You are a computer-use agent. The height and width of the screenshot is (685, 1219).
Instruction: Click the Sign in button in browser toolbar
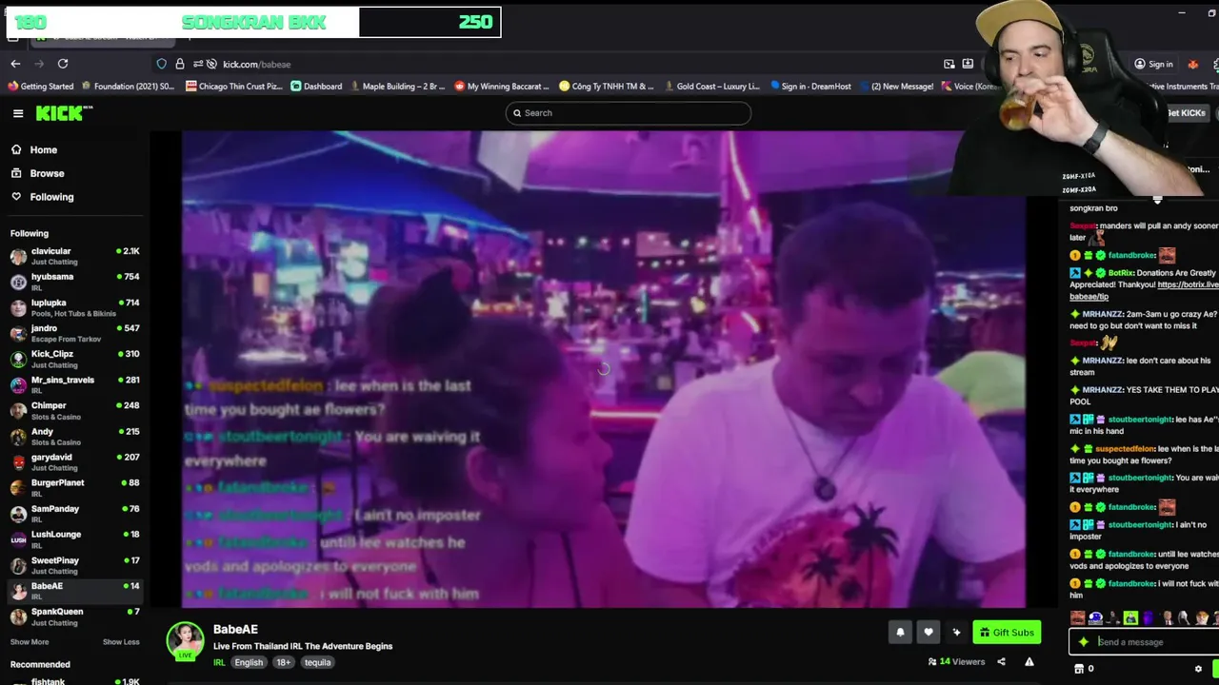click(x=1153, y=64)
